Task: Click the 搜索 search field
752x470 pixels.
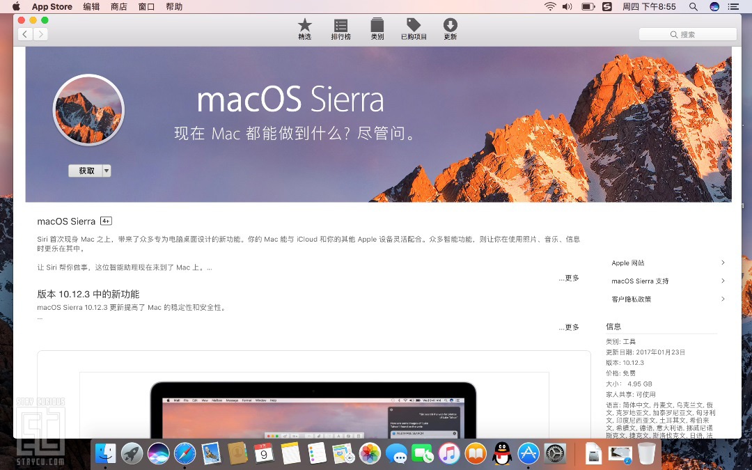Action: pyautogui.click(x=688, y=35)
